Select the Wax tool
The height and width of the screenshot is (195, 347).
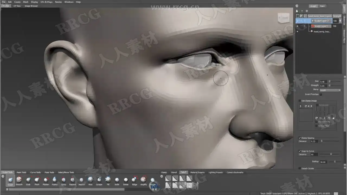pos(90,181)
